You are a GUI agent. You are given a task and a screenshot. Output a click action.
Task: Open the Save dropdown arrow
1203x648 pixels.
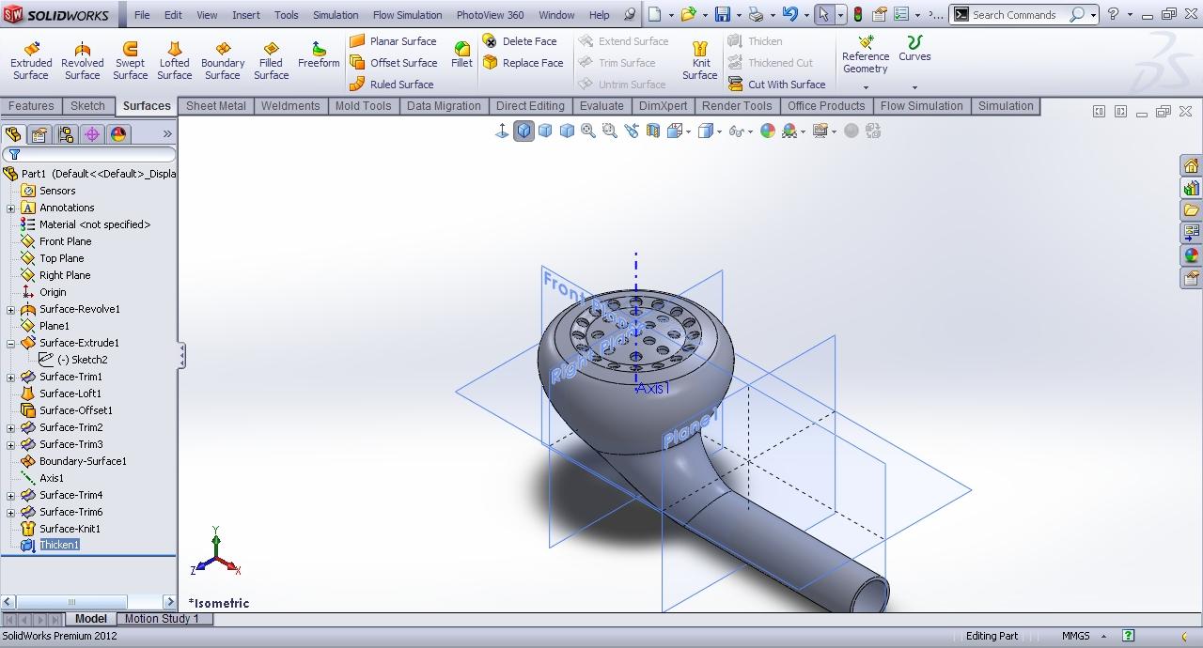pyautogui.click(x=739, y=15)
